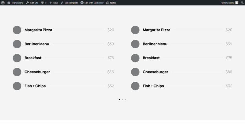Screen dimensions: 245x124
Task: Go to second carousel slide dot
Action: 122,100
